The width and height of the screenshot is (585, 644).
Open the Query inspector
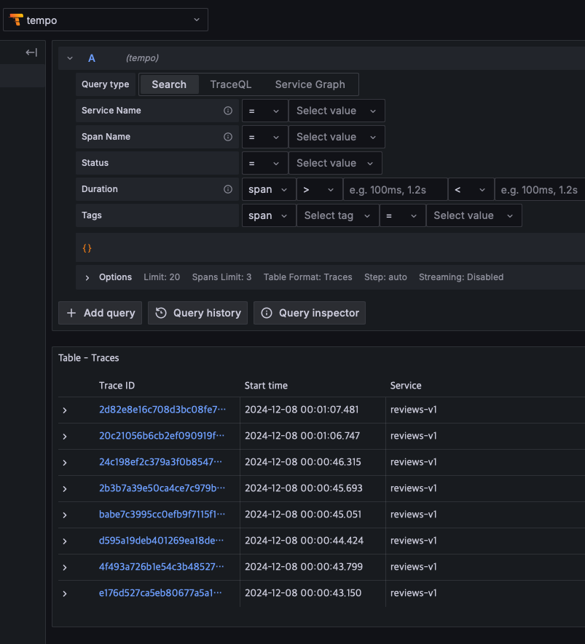click(310, 313)
